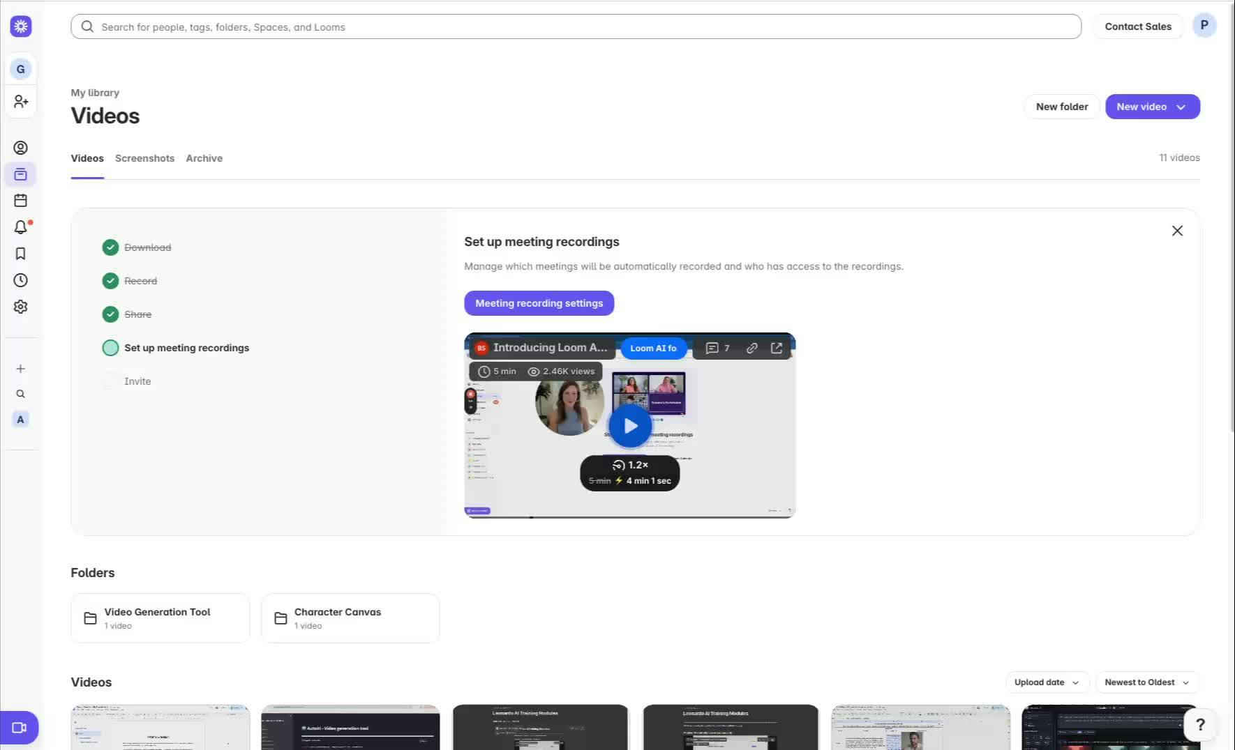Switch to the Archive tab

click(x=204, y=158)
